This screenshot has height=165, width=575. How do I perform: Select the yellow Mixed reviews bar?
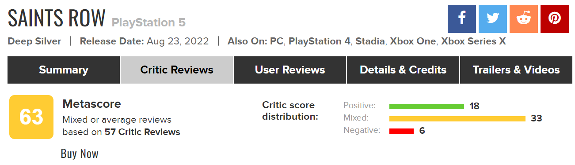coord(457,119)
